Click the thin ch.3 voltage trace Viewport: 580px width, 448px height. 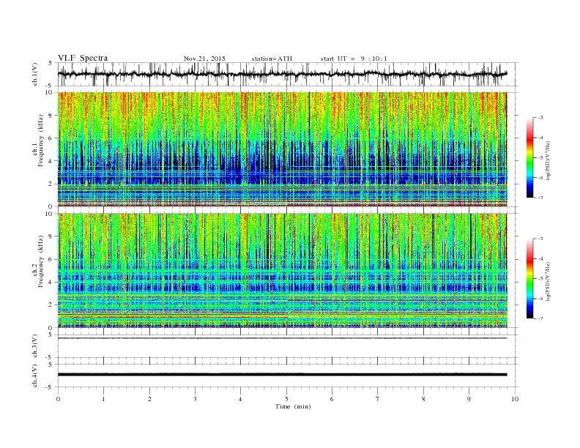pyautogui.click(x=282, y=338)
